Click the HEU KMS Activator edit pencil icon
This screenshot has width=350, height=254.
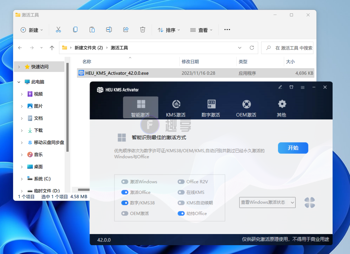280,87
